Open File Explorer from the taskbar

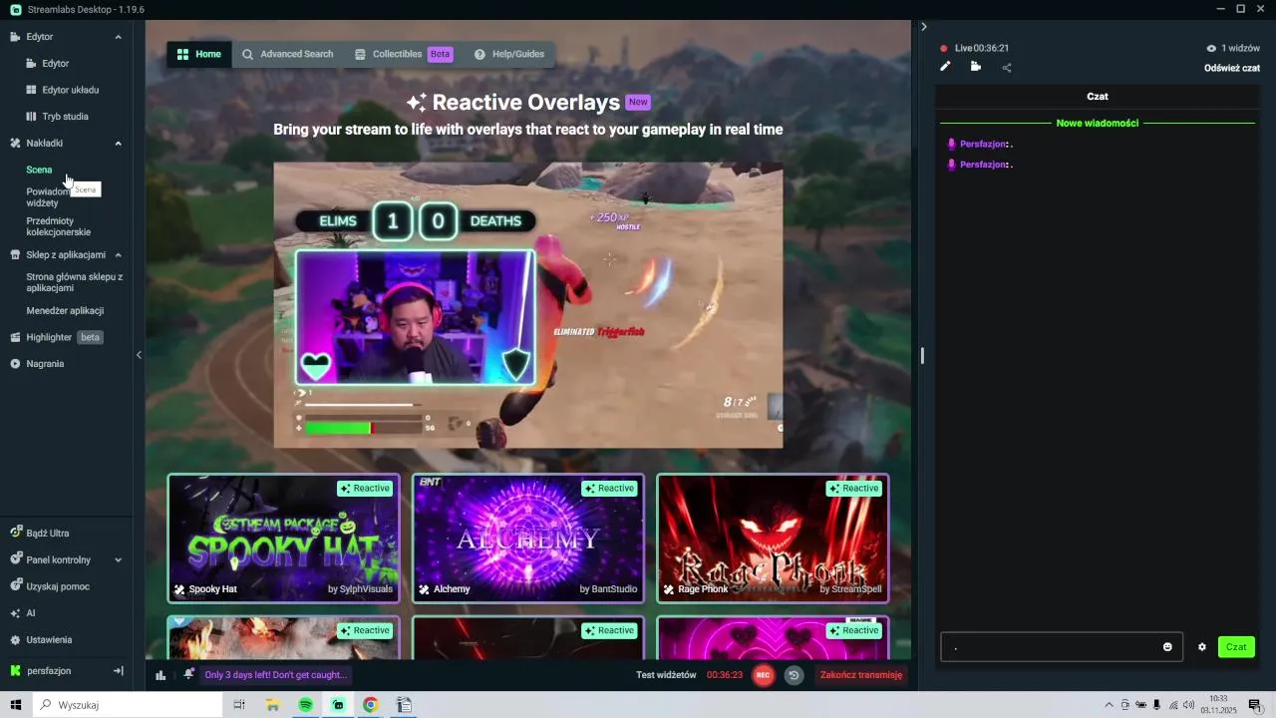tap(272, 705)
